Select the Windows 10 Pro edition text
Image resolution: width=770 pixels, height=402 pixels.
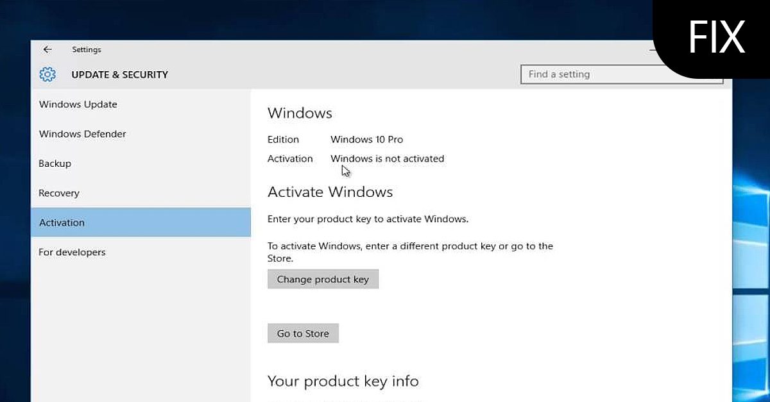point(366,139)
